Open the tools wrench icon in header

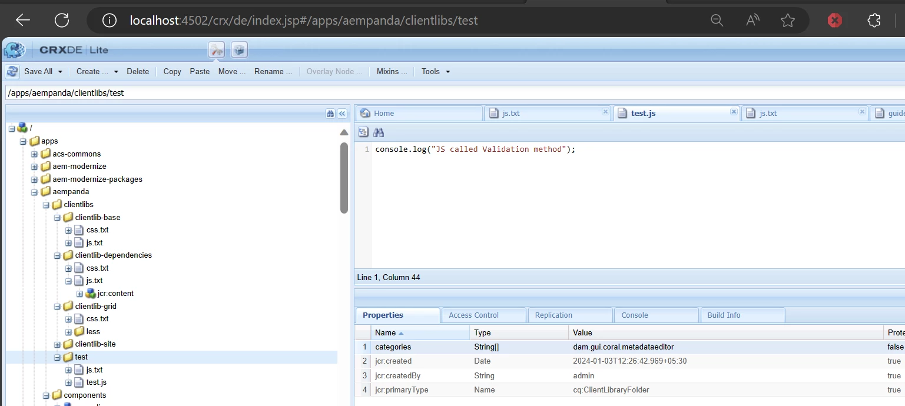coord(217,50)
